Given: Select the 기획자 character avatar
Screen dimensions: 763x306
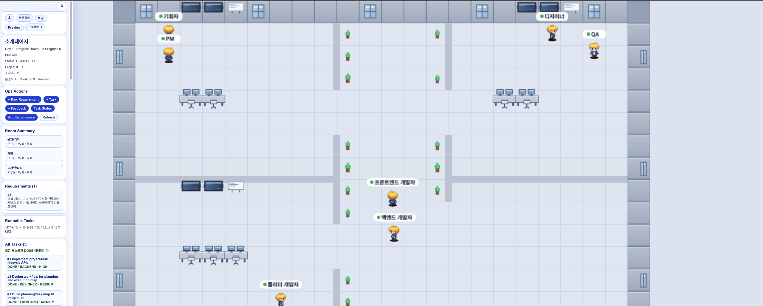Looking at the screenshot, I should point(169,29).
